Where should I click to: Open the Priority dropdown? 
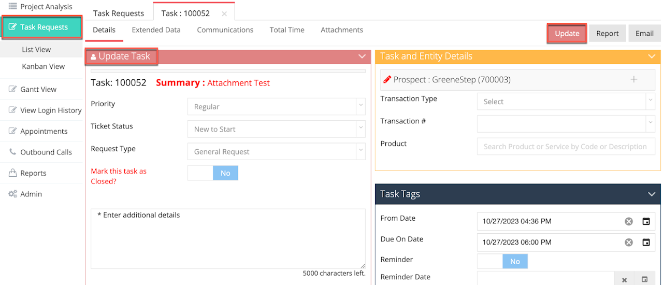click(276, 107)
